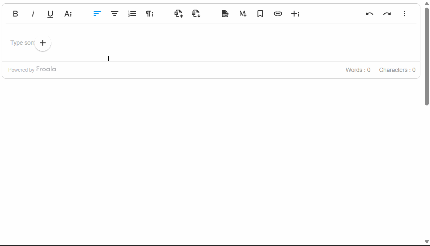430x246 pixels.
Task: Insert a bookmark anchor
Action: pyautogui.click(x=260, y=14)
